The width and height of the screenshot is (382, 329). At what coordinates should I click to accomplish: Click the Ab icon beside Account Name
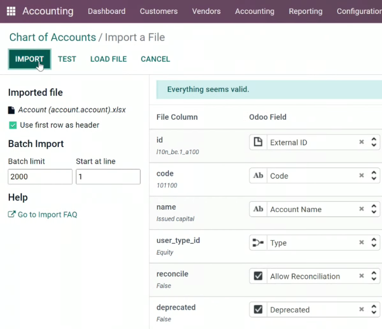pos(258,209)
